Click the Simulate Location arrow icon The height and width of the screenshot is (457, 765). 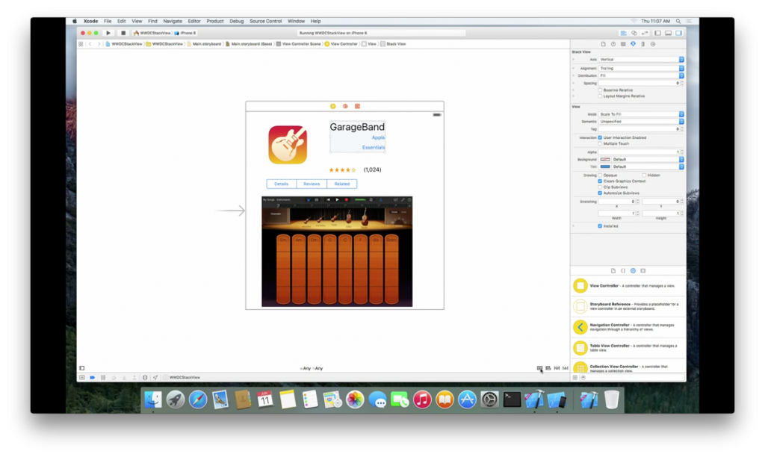[x=155, y=378]
